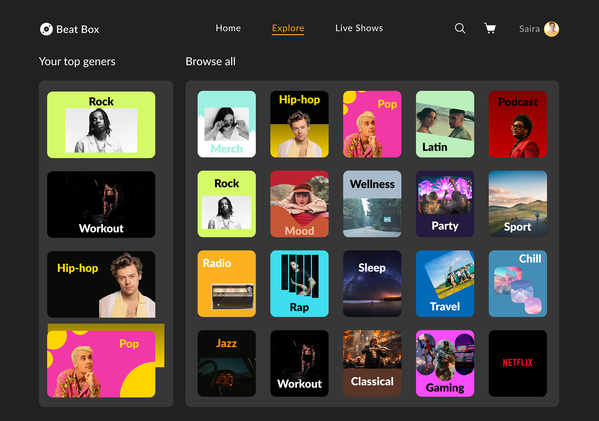Select Rock tile in Browse all
Screen dimensions: 599x421
tap(226, 204)
